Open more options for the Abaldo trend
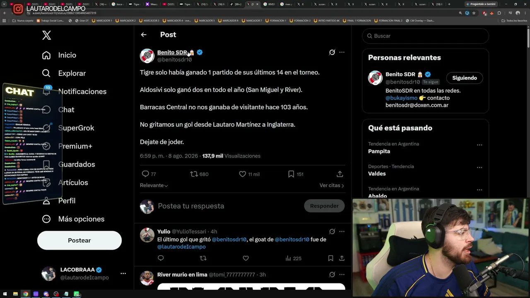 479,190
